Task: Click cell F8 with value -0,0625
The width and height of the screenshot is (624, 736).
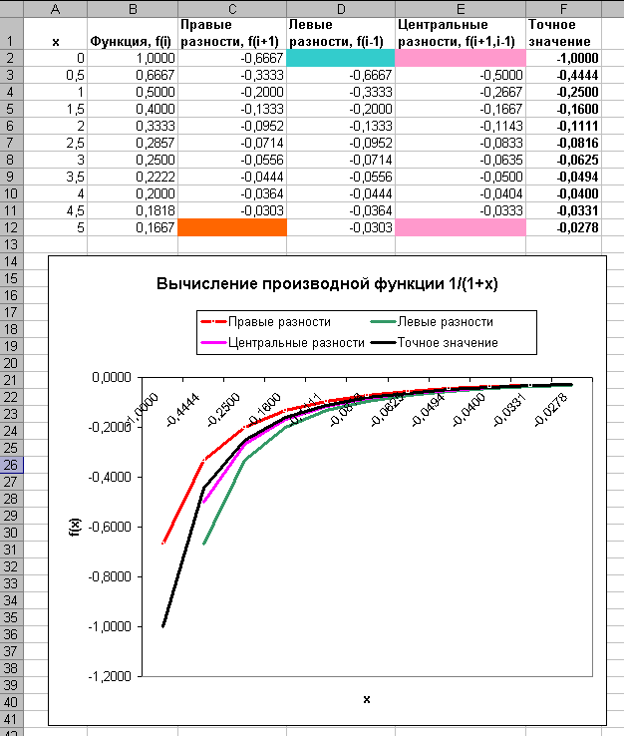Action: 563,160
